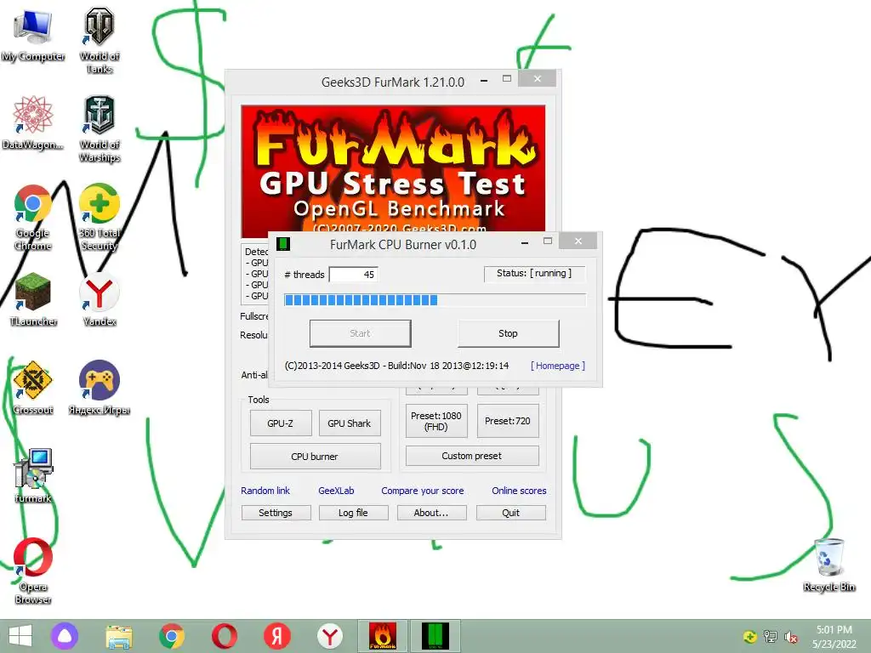
Task: Open Opera from the taskbar
Action: [225, 636]
